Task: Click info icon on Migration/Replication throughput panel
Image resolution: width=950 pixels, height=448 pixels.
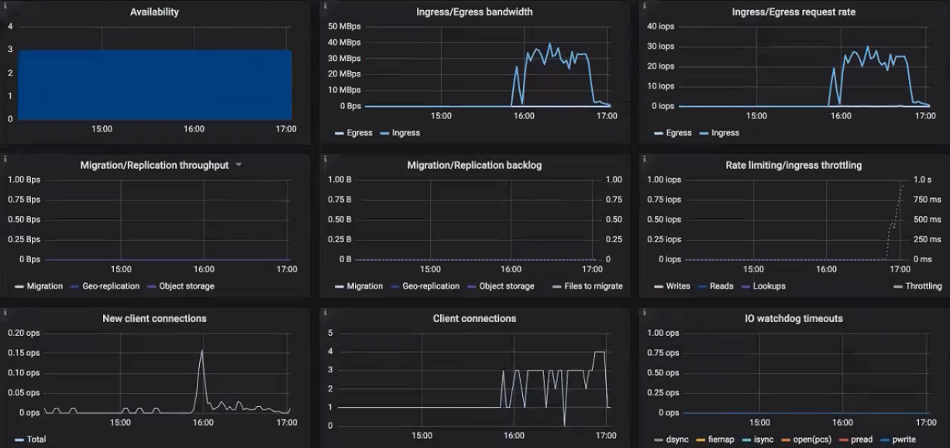Action: click(5, 159)
